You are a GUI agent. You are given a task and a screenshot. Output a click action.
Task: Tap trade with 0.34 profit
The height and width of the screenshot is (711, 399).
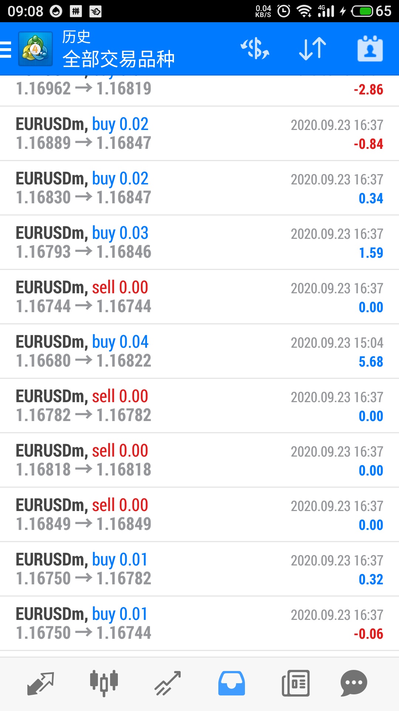tap(199, 188)
